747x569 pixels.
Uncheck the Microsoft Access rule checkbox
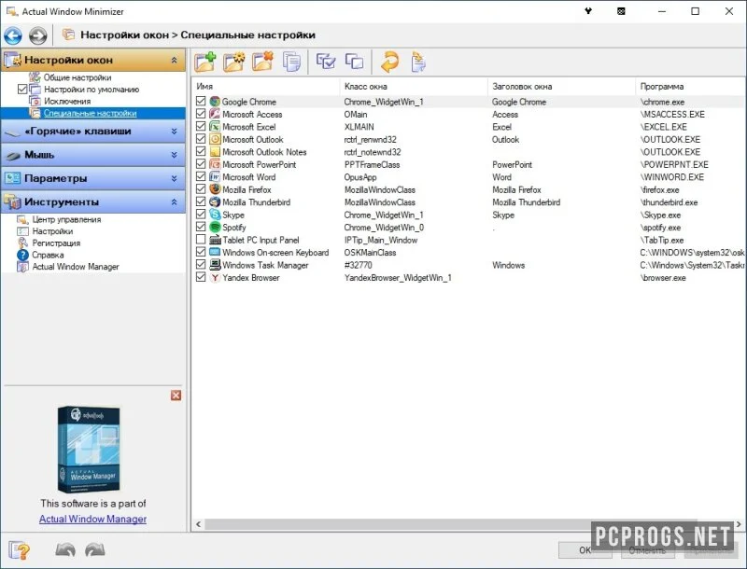[x=201, y=114]
